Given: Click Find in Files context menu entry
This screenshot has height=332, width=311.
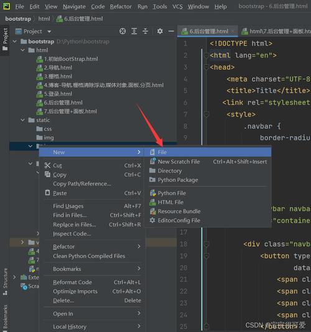Looking at the screenshot, I should (x=70, y=215).
